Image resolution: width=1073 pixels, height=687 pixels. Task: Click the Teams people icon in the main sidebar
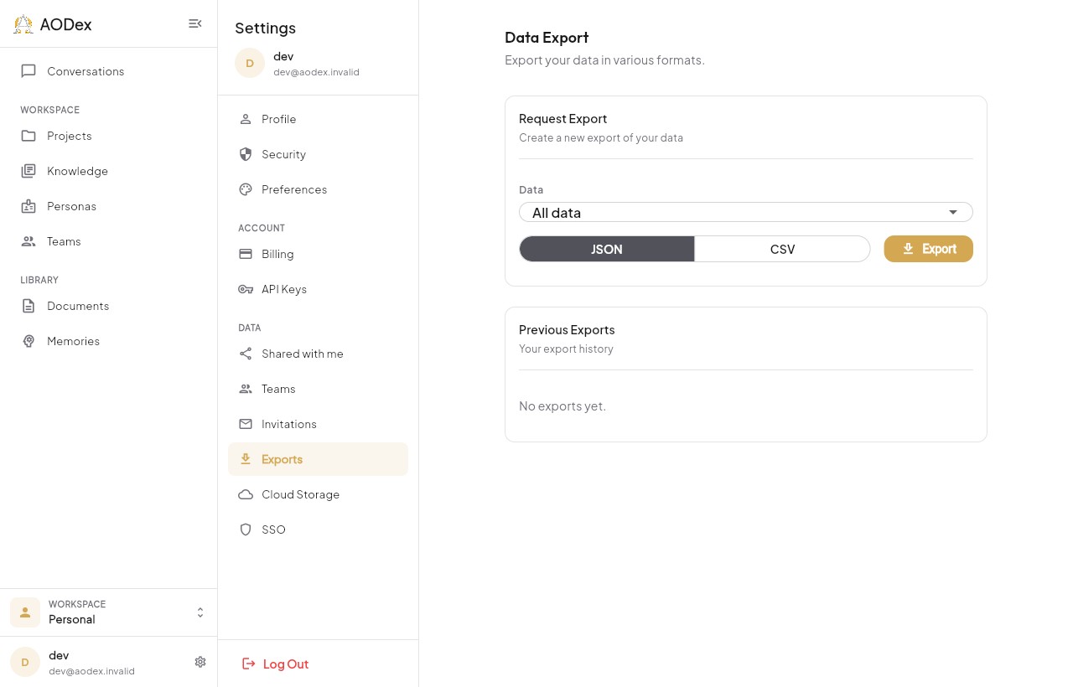[x=29, y=241]
